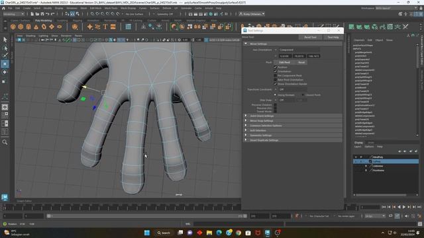
Task: Open Transform Constraint Off dropdown
Action: coord(293,89)
